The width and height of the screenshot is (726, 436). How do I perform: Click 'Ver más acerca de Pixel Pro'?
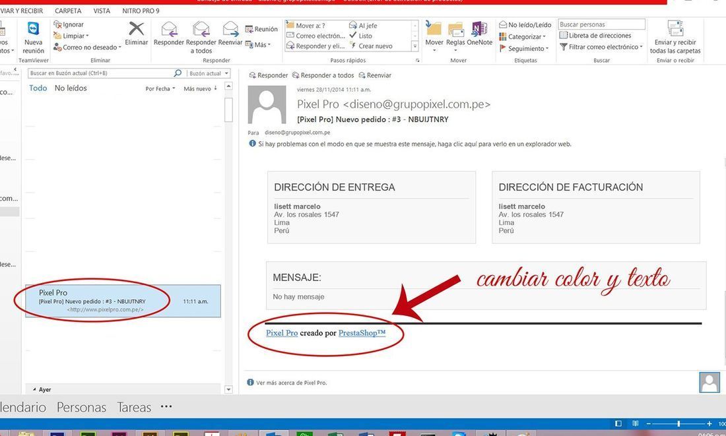[291, 383]
